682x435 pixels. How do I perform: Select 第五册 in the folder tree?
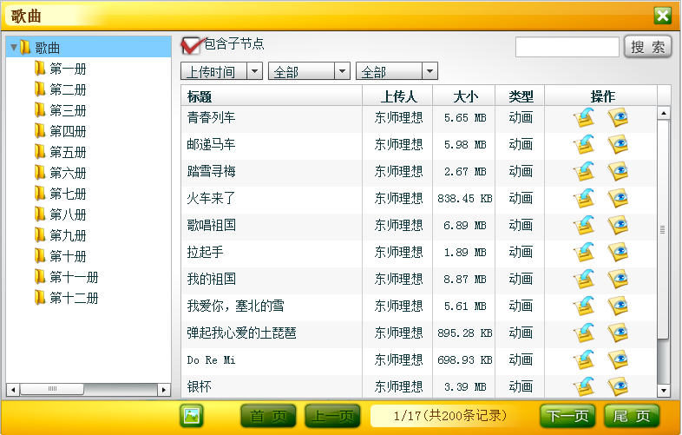[x=68, y=152]
